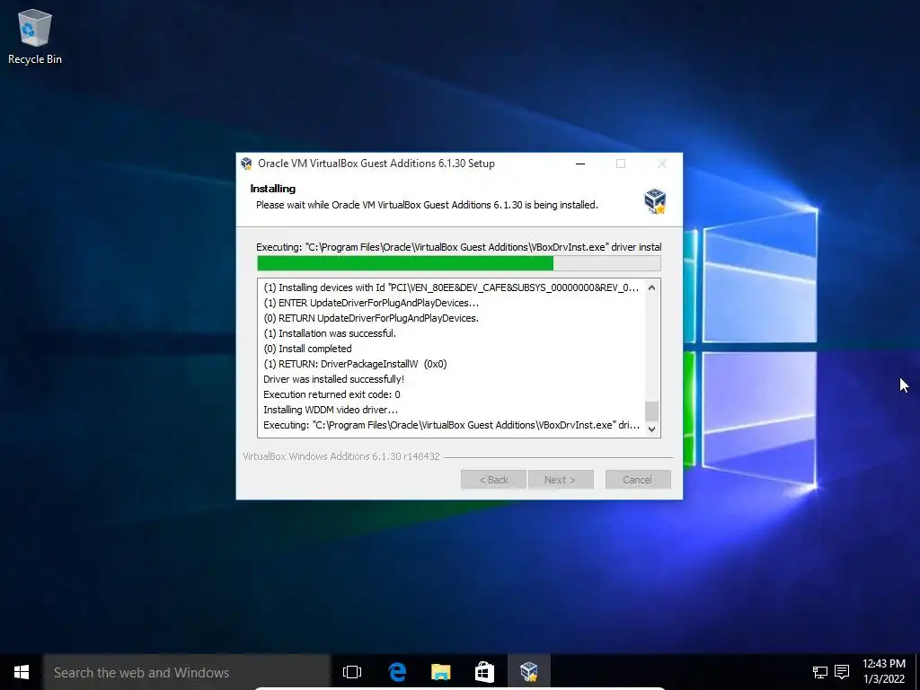Screen dimensions: 920x690
Task: Click the Setup window title text
Action: (376, 164)
